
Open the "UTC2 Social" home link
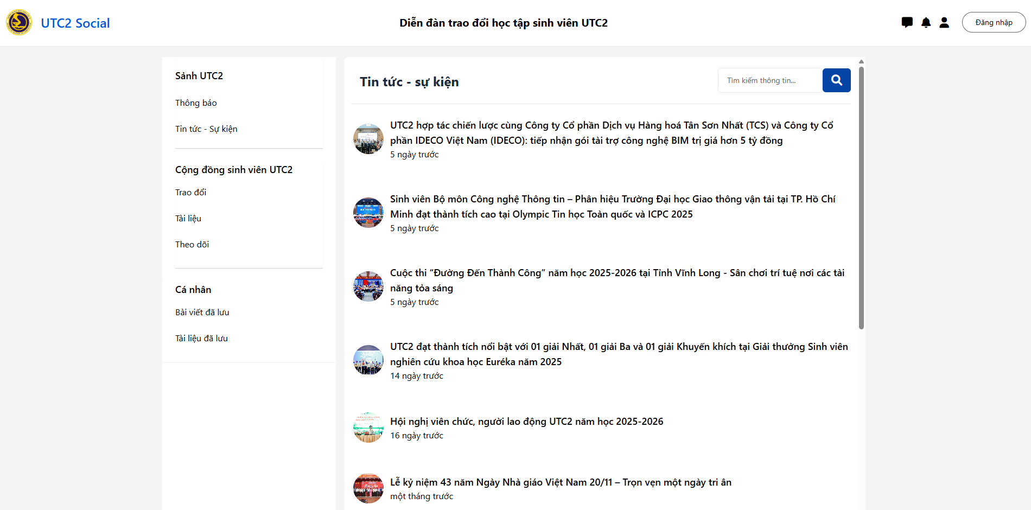75,23
